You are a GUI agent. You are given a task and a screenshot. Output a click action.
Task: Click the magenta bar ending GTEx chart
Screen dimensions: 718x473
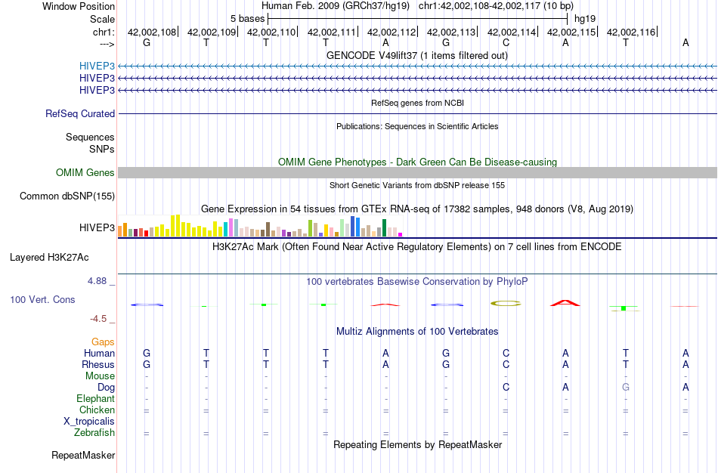click(x=401, y=234)
